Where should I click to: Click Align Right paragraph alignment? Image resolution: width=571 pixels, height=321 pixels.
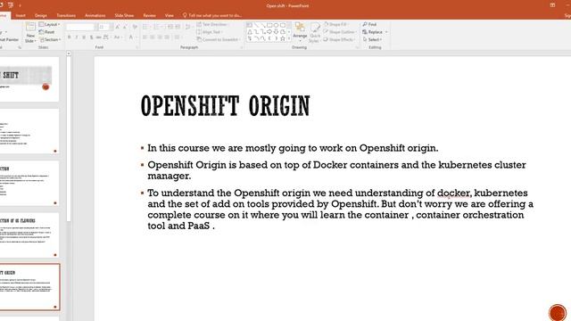tap(160, 37)
